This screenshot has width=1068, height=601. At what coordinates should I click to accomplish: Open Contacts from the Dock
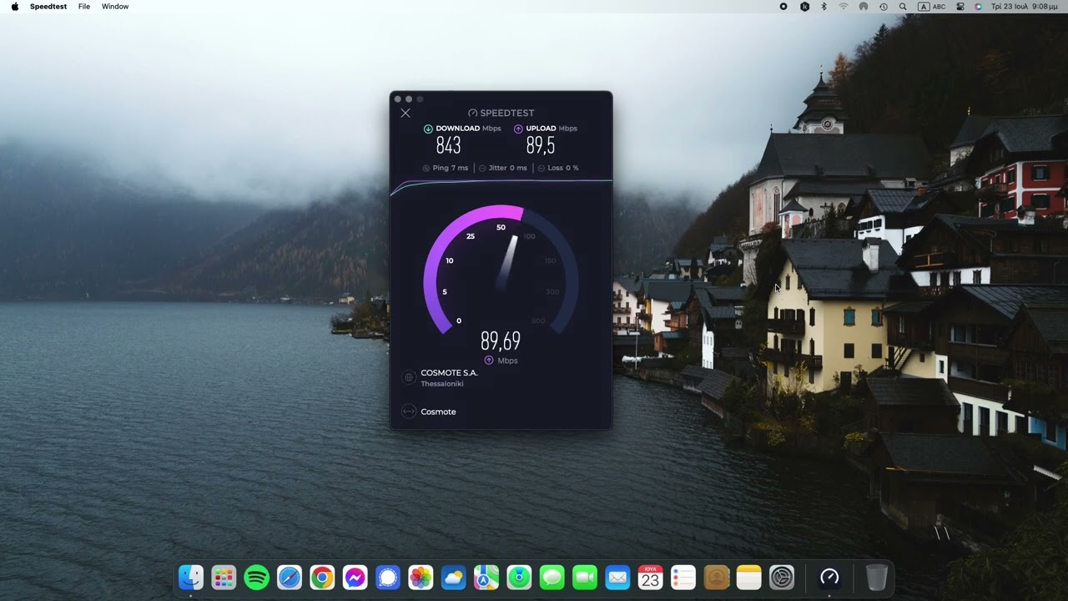pos(716,577)
